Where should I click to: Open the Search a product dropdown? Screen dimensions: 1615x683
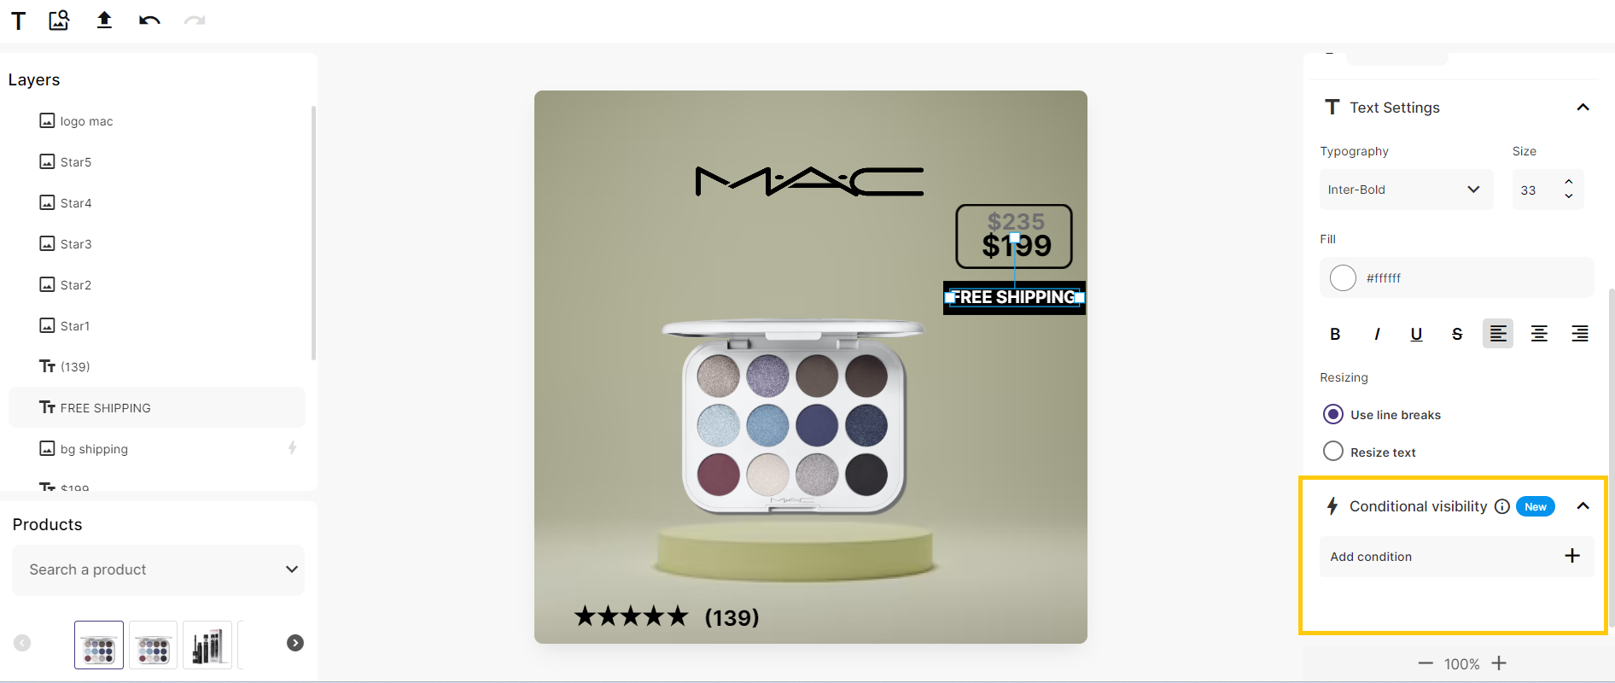(x=158, y=569)
